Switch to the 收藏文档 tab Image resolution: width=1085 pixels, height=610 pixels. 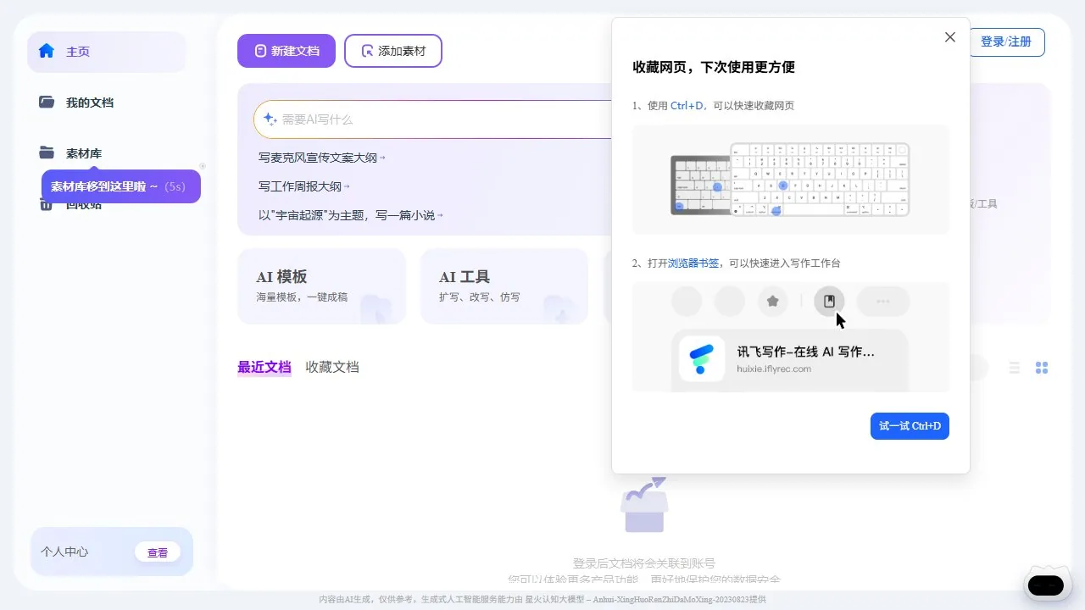point(332,367)
